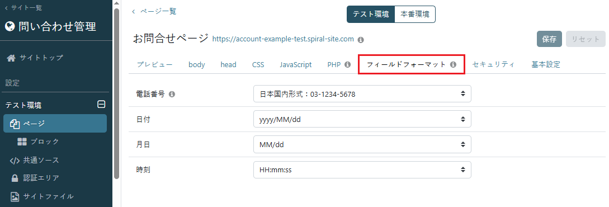Open the セキュリティ tab
Viewport: 609px width, 207px height.
click(494, 65)
